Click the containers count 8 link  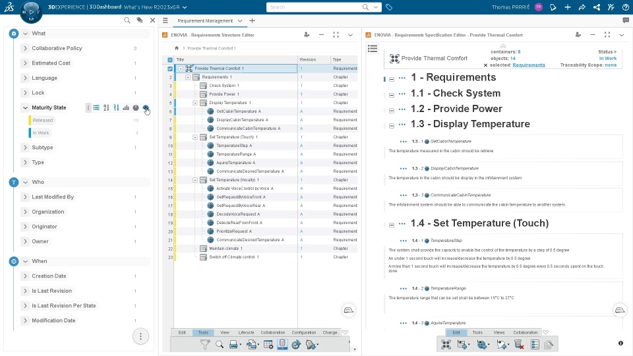pos(519,51)
